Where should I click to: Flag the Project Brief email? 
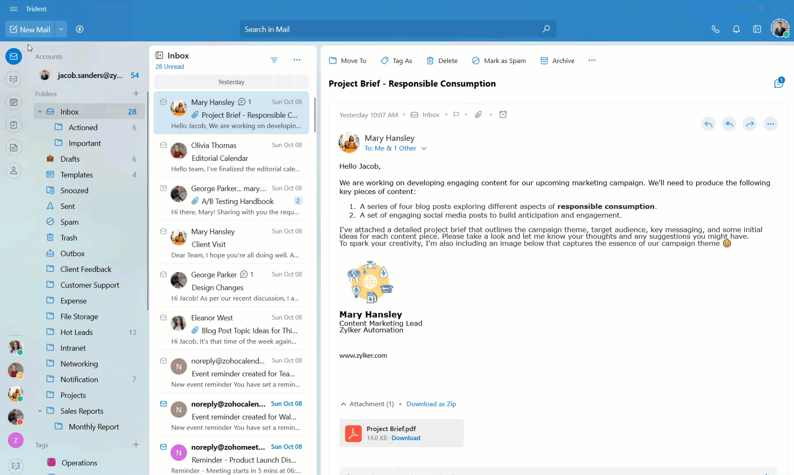point(456,115)
